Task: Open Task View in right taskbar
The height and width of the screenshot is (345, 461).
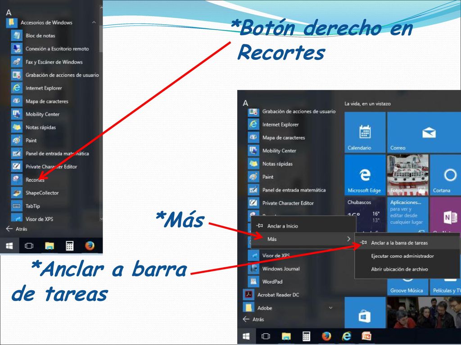Action: point(266,336)
